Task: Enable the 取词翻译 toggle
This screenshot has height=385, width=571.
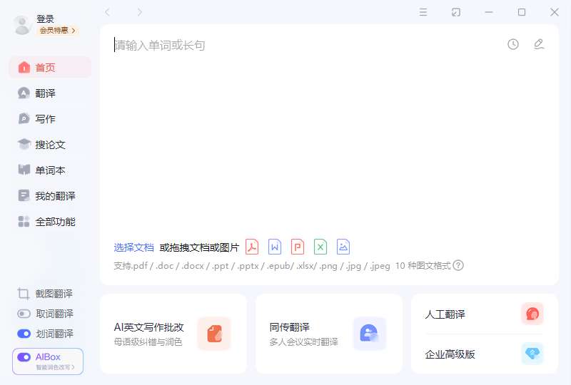Action: [24, 314]
